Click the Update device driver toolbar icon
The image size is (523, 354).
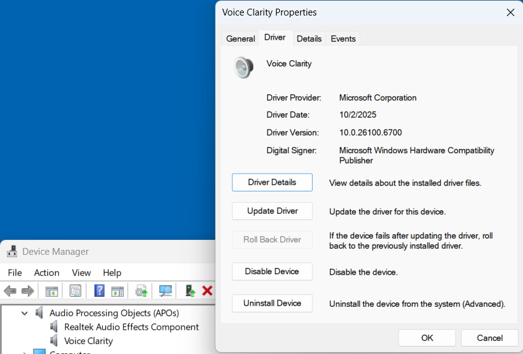pos(141,291)
